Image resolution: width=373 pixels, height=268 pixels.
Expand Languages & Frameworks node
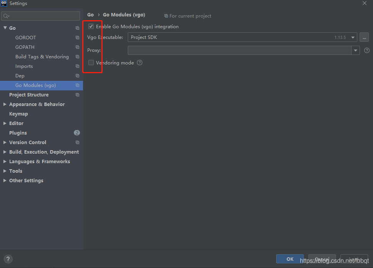point(5,161)
